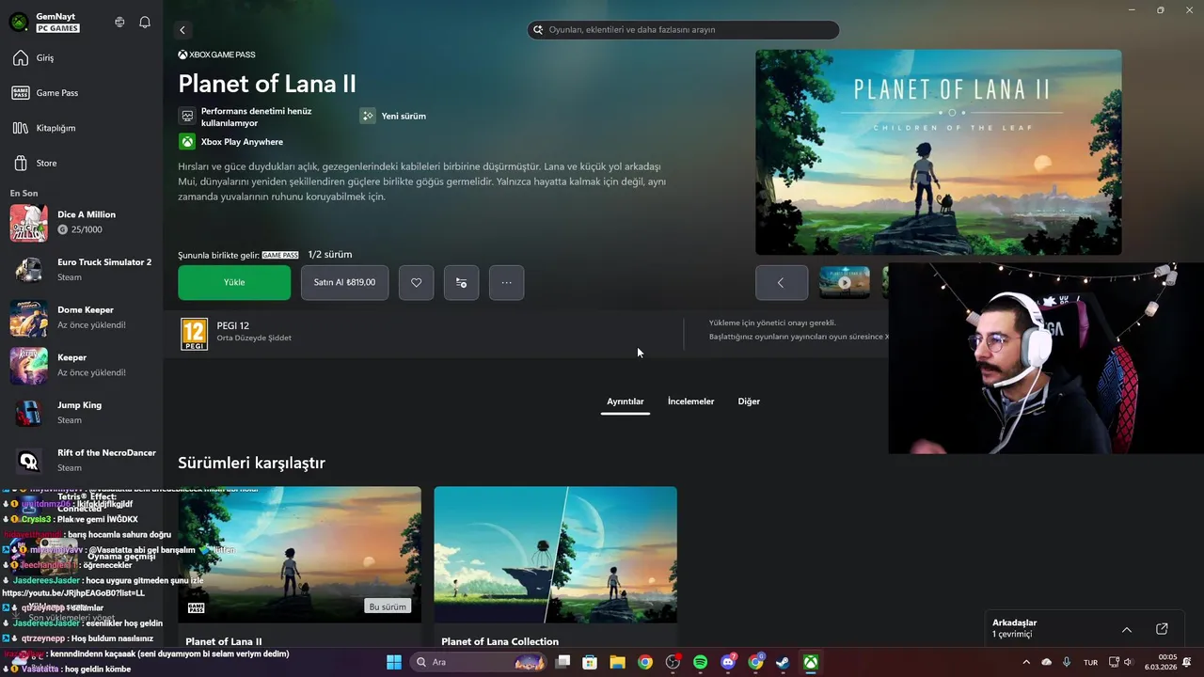Open Keeper from recent list
Screen dimensions: 1204x677
(x=81, y=366)
